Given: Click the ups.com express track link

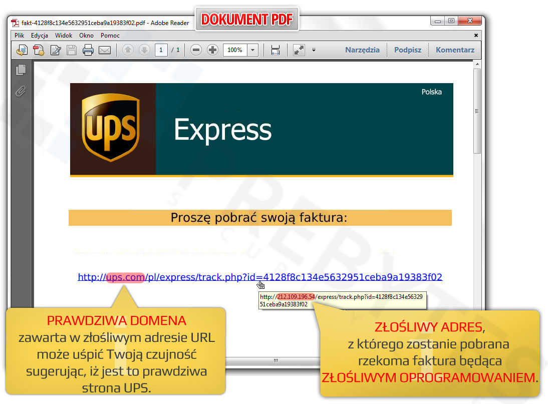Looking at the screenshot, I should click(x=260, y=277).
